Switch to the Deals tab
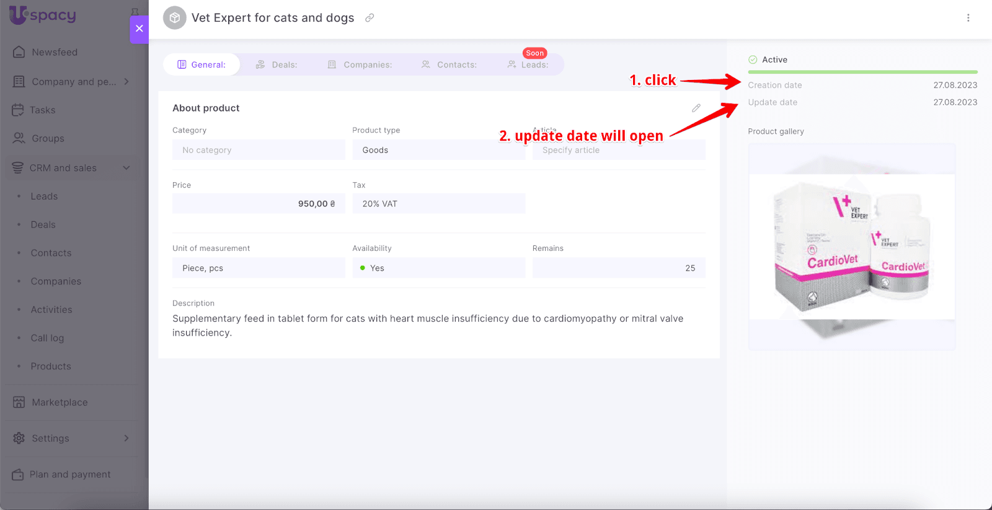Viewport: 992px width, 510px height. (277, 64)
